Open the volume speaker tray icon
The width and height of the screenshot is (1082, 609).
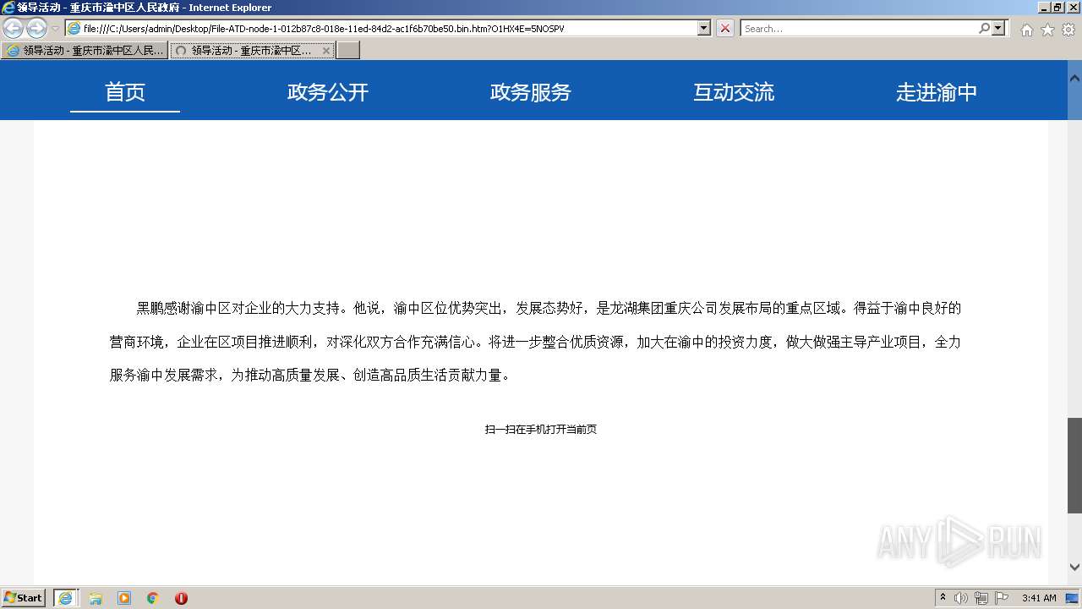pyautogui.click(x=961, y=598)
